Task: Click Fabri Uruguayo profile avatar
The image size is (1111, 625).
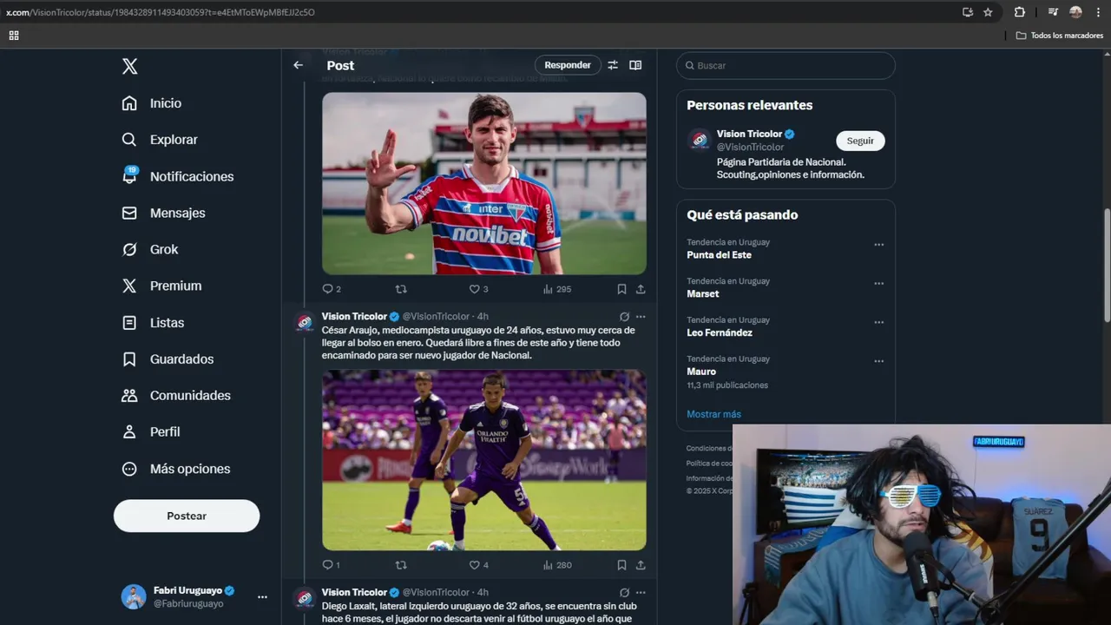Action: coord(134,596)
